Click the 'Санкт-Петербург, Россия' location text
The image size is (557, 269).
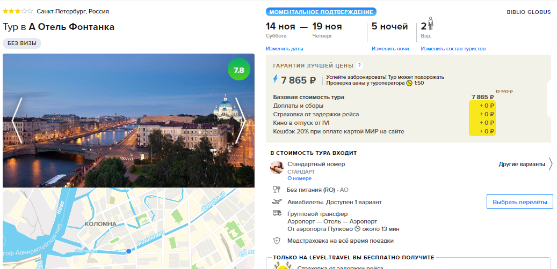click(73, 11)
